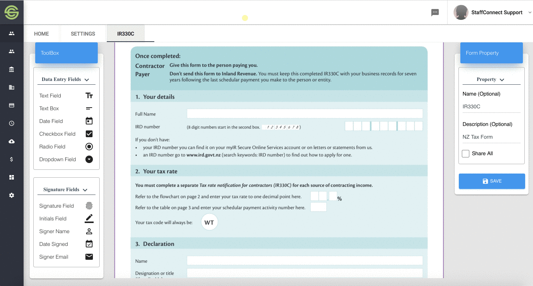
Task: Open the dashboard grid sidebar icon
Action: click(x=12, y=177)
